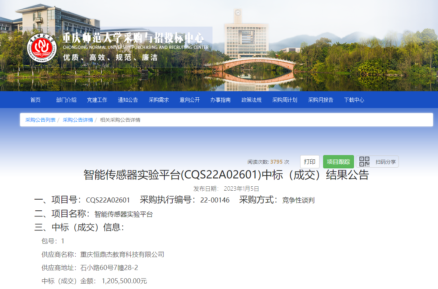Open the 采购需求 navigation item
The height and width of the screenshot is (289, 438).
pos(159,100)
